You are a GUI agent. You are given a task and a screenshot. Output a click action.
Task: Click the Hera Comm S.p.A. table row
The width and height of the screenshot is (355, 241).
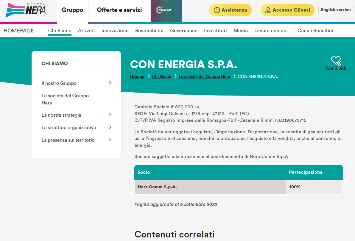(x=210, y=187)
